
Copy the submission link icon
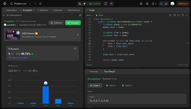tap(80, 15)
